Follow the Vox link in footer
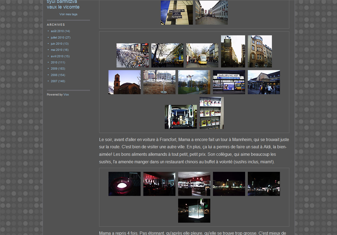Screen dimensions: 337x235 66,94
